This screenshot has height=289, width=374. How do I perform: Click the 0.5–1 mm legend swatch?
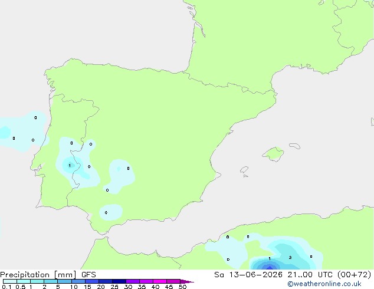(x=24, y=281)
